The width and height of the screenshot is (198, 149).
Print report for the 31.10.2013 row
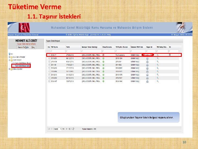(147, 75)
